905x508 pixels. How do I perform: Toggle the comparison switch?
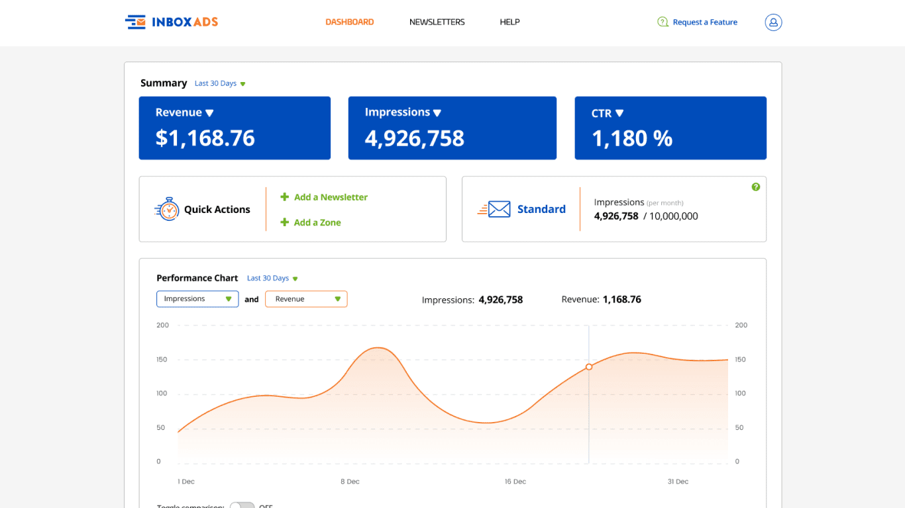coord(242,505)
